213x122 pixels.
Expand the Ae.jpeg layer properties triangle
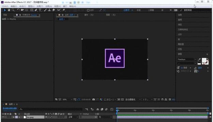14,117
